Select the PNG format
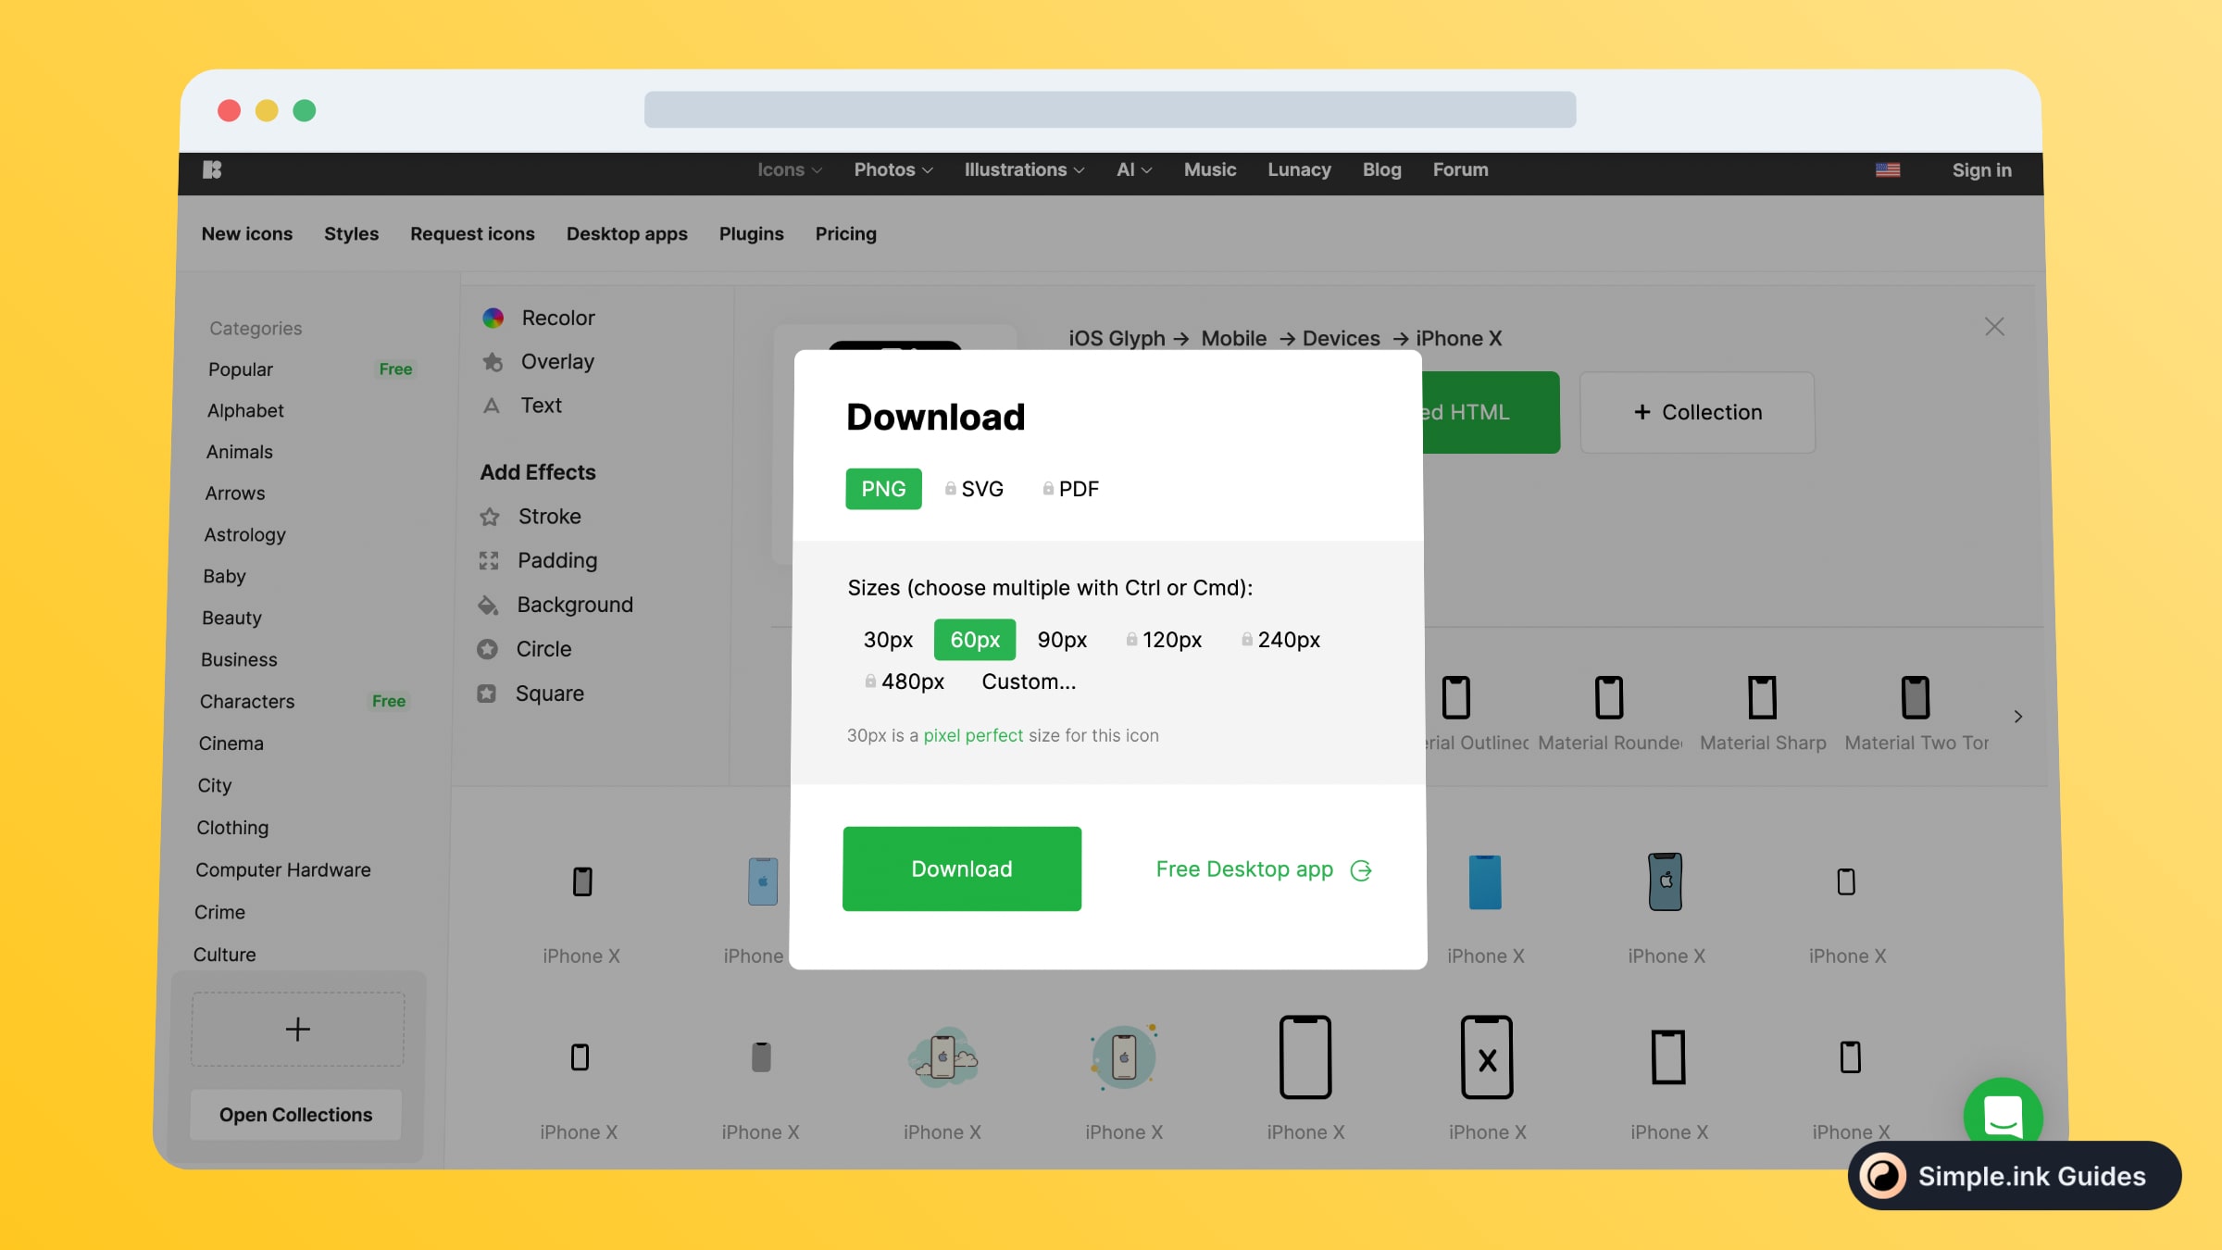 point(883,489)
